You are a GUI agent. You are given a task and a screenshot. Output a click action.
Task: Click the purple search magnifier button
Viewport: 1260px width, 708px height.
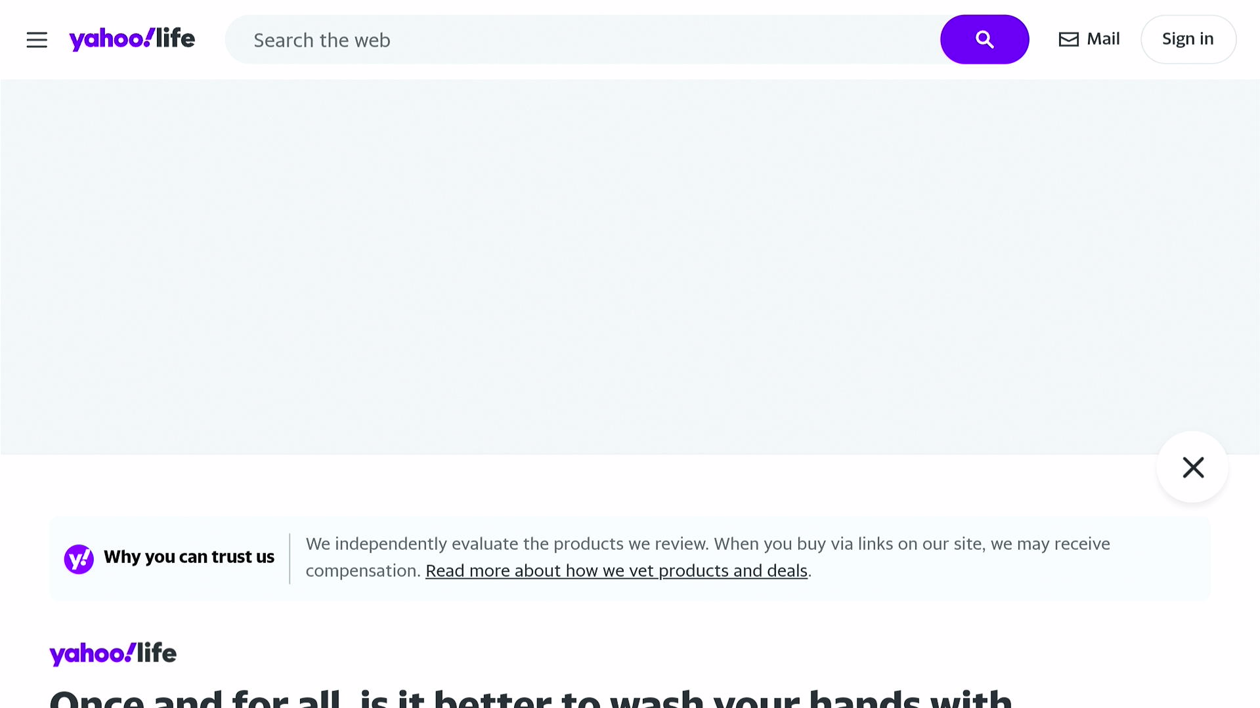984,39
